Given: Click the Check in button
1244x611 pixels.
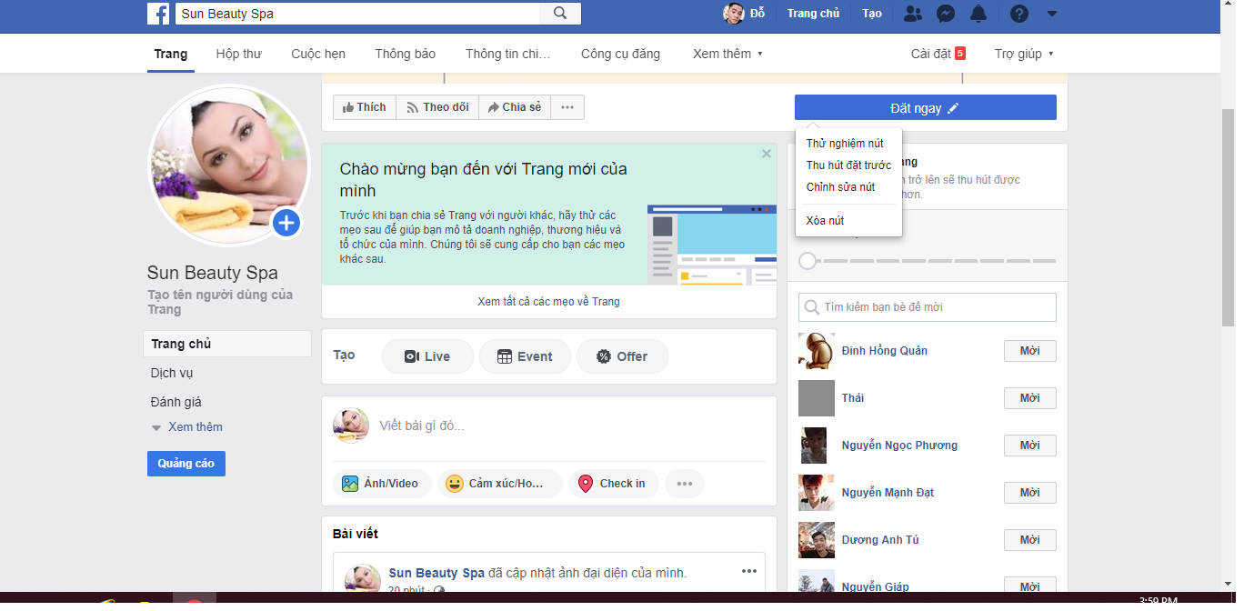Looking at the screenshot, I should pyautogui.click(x=613, y=484).
